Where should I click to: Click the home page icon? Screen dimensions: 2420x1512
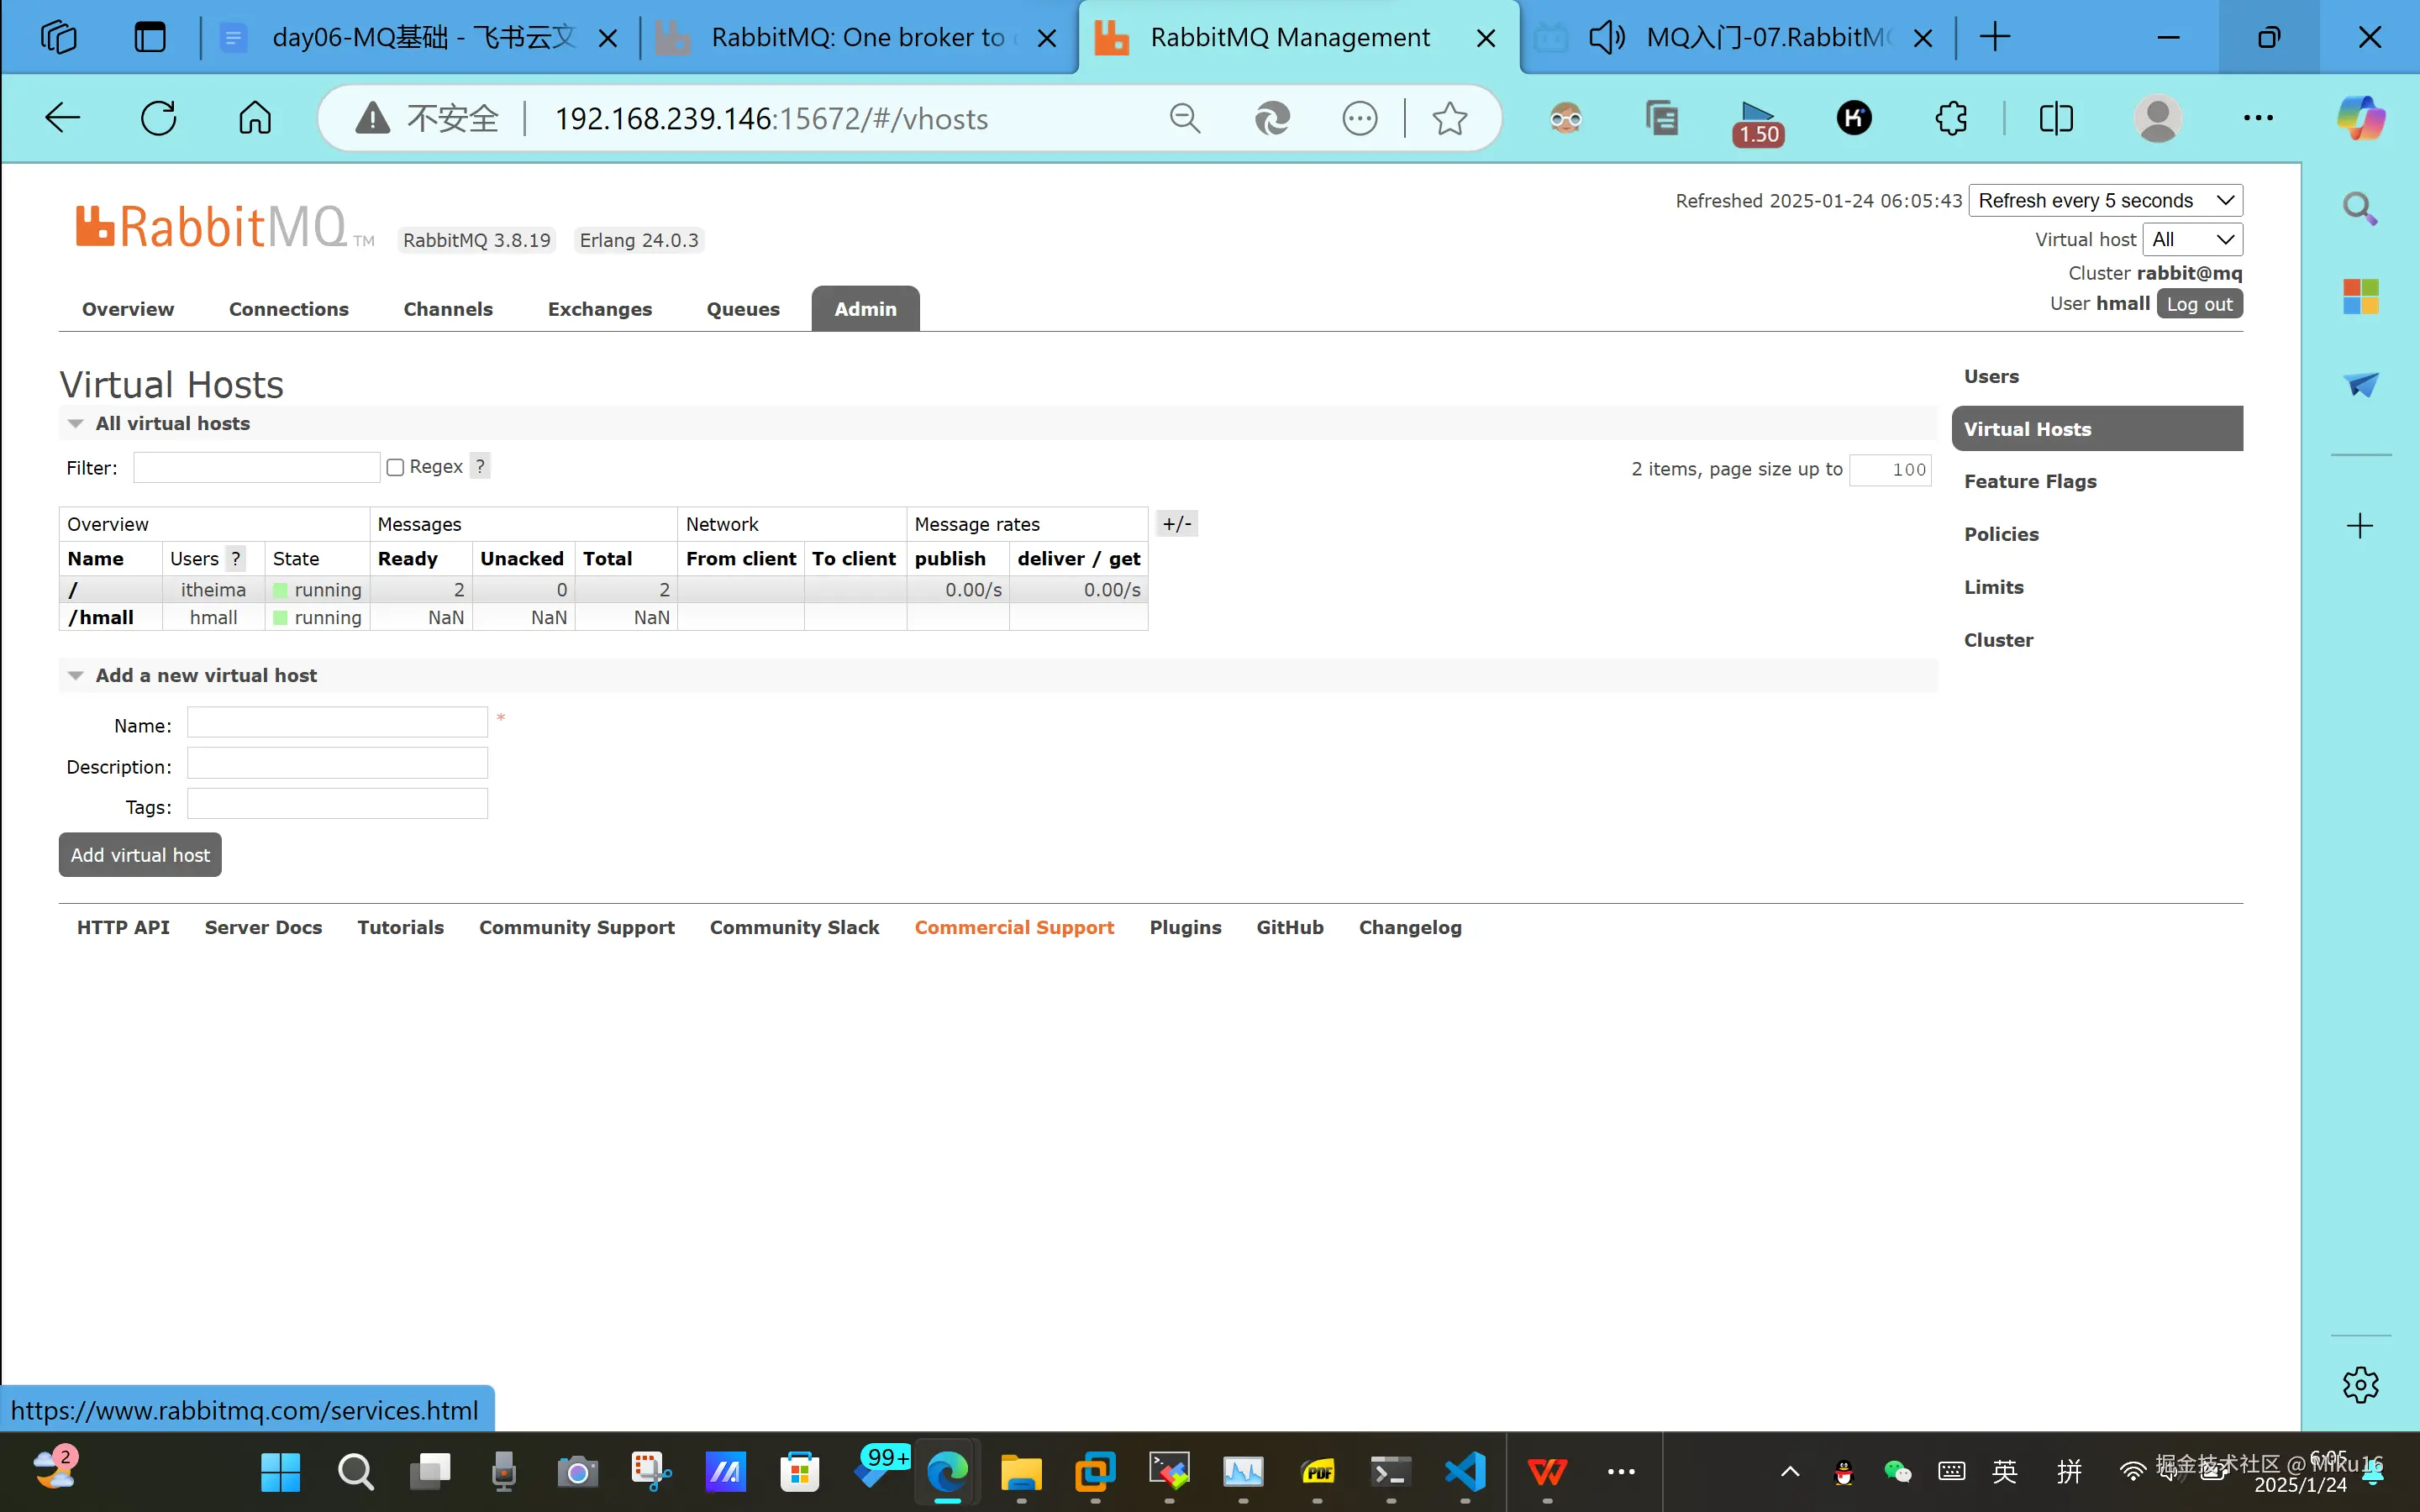coord(255,118)
